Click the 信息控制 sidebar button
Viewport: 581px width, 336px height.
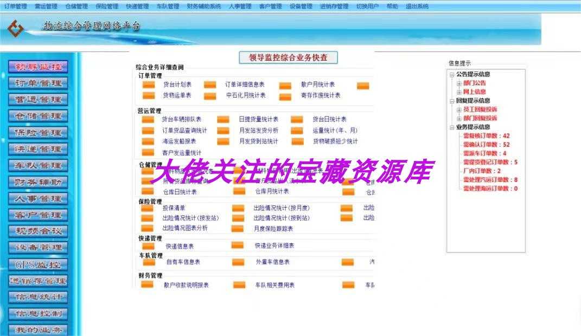point(38,313)
